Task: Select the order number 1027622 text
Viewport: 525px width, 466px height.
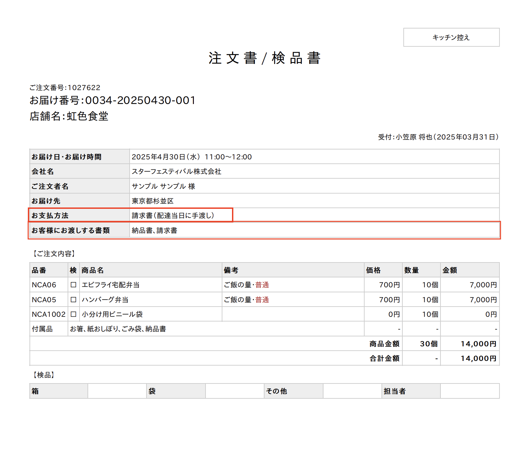Action: click(84, 87)
